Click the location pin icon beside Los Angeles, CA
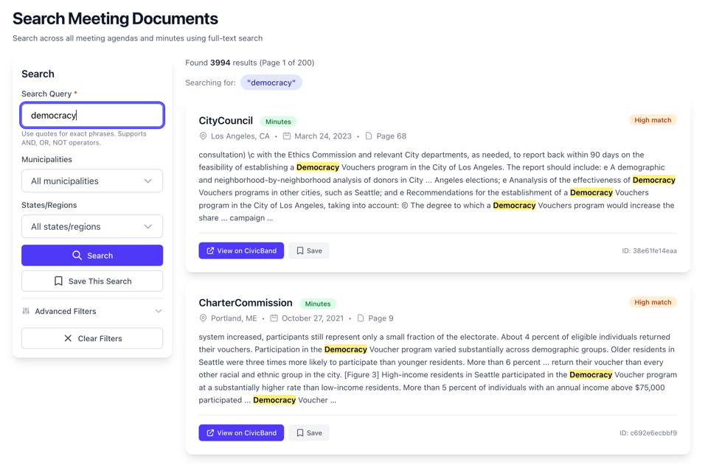This screenshot has width=708, height=465. pos(202,136)
